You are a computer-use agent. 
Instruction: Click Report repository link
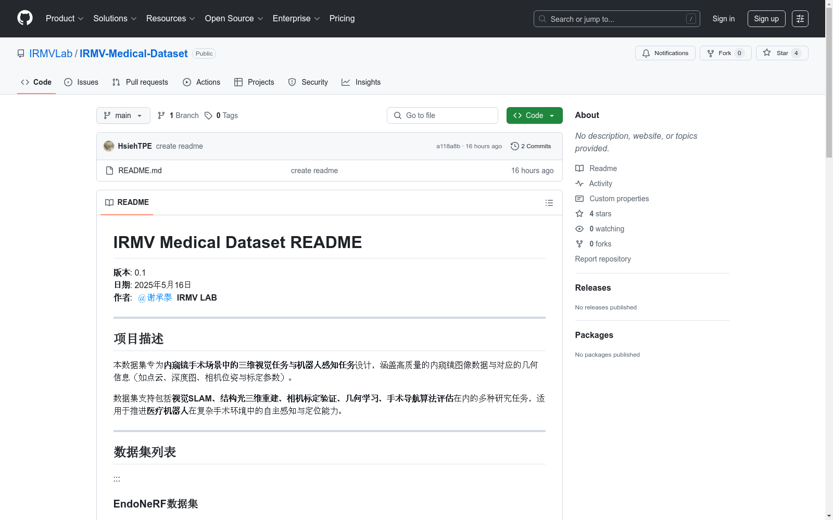pos(603,259)
